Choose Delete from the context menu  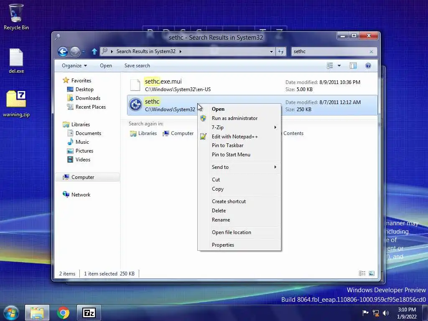pyautogui.click(x=239, y=211)
